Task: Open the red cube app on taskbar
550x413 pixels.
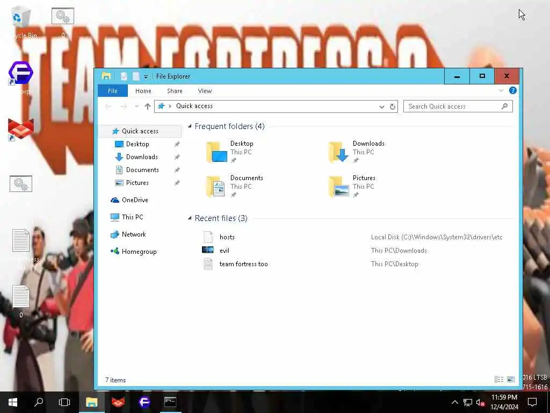Action: [x=118, y=402]
